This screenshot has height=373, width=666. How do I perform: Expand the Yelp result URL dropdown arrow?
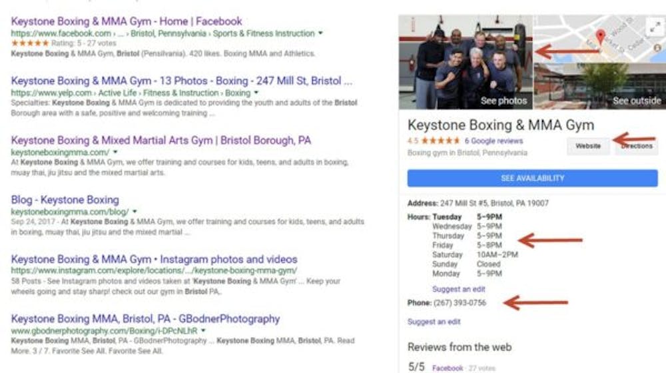tap(256, 93)
